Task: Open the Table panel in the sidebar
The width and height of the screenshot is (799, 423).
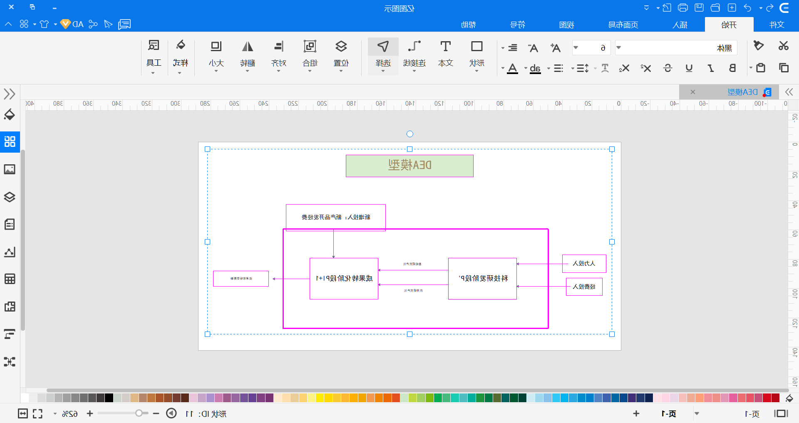Action: tap(10, 279)
